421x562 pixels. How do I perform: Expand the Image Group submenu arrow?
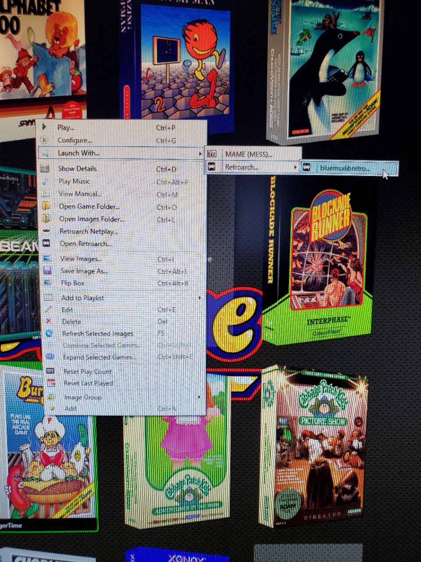click(200, 397)
